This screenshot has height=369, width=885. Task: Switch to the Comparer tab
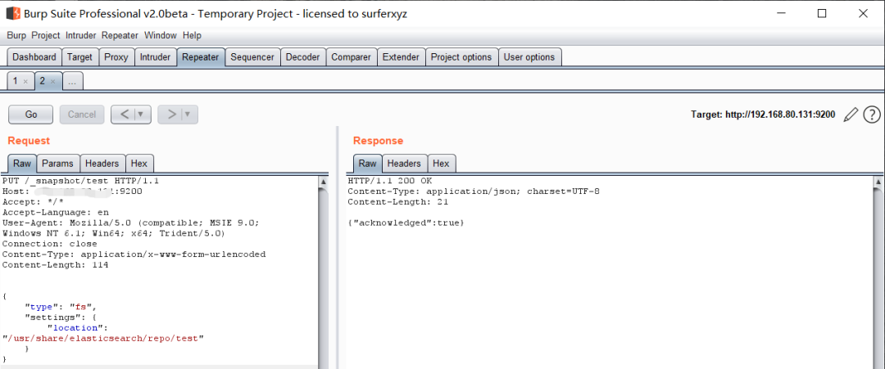pyautogui.click(x=351, y=57)
